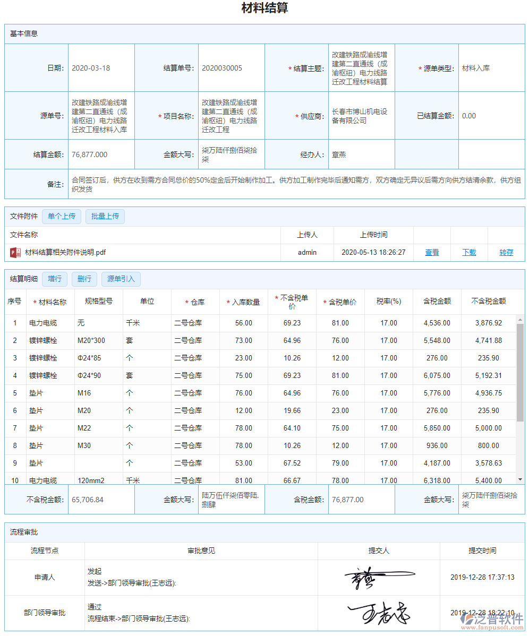The width and height of the screenshot is (529, 636).
Task: Open the 查看 link for the attachment
Action: [x=432, y=252]
